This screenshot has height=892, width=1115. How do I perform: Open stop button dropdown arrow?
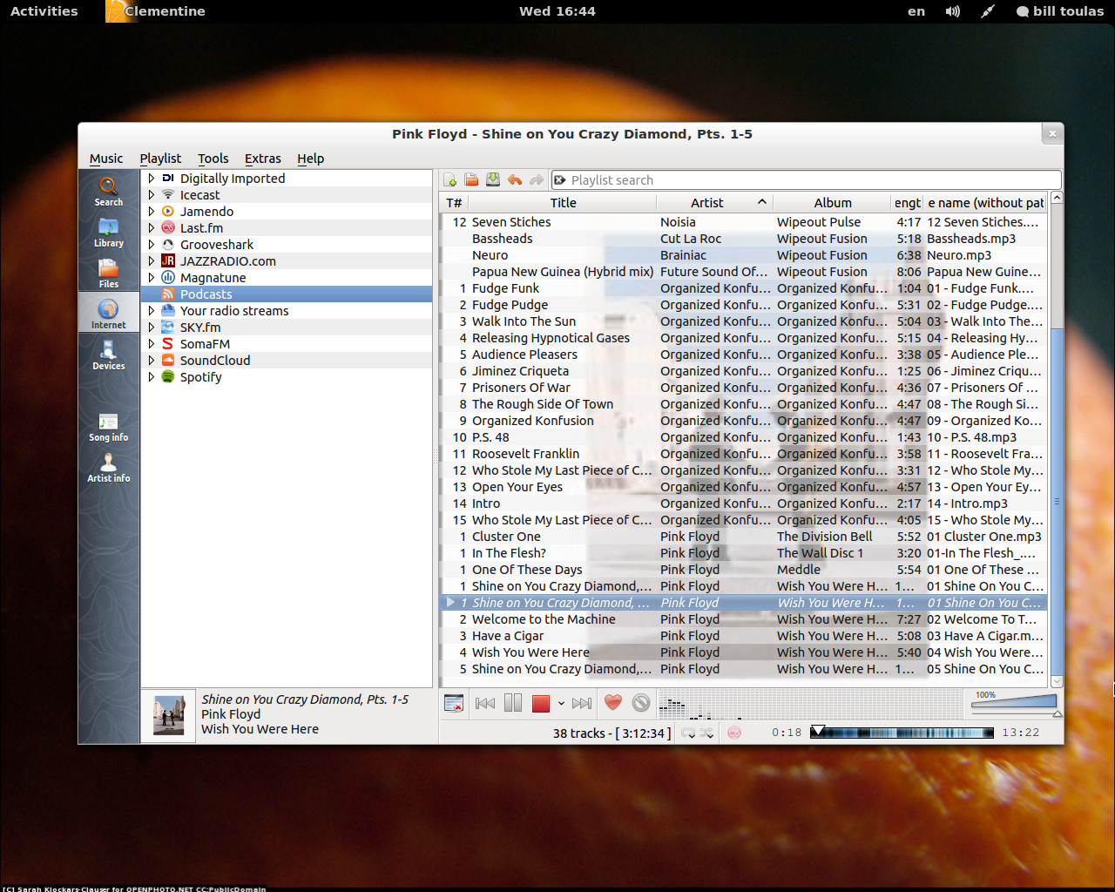[x=561, y=703]
